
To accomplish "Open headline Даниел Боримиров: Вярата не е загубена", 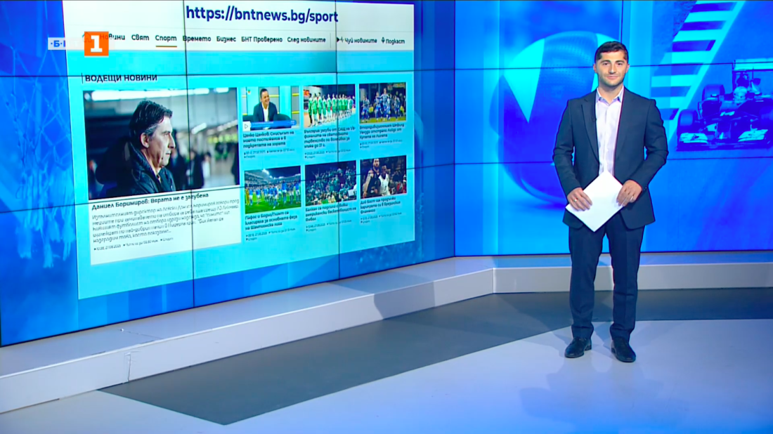I will coord(150,201).
